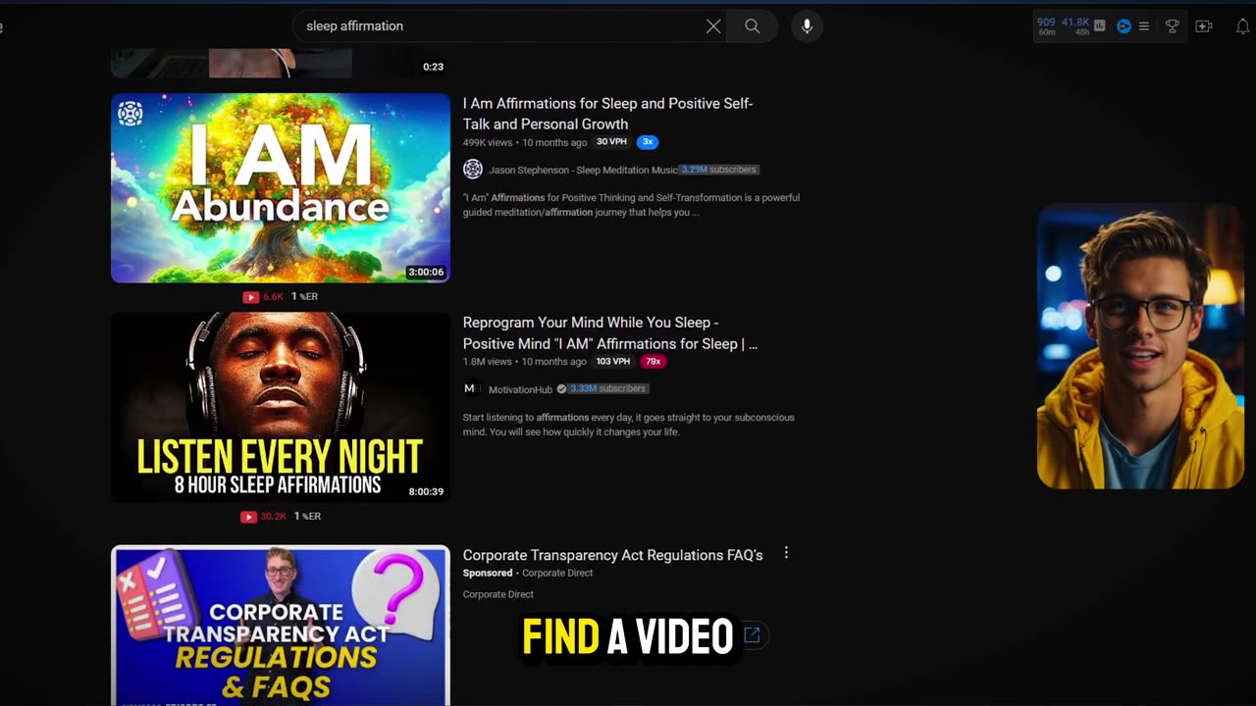This screenshot has height=706, width=1256.
Task: Click '3.33M subscribers' count label
Action: click(608, 389)
